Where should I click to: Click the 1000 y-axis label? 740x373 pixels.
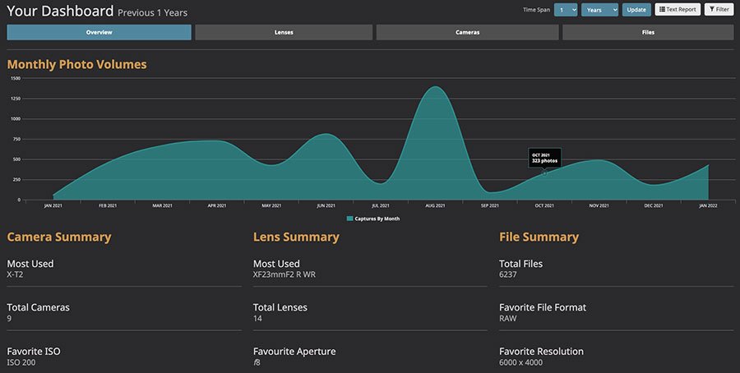pos(16,119)
